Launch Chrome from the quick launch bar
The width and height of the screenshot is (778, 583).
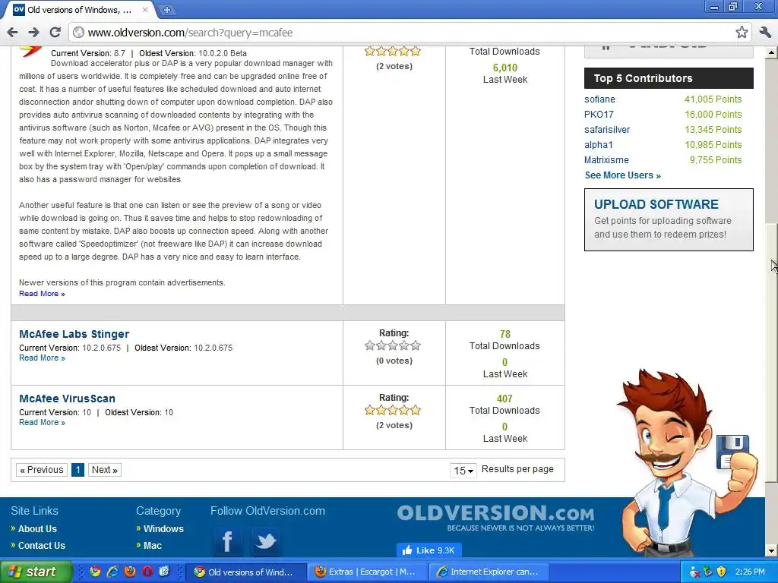click(x=95, y=572)
